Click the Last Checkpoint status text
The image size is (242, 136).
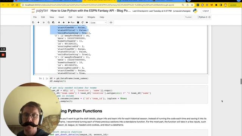pyautogui.click(x=152, y=11)
